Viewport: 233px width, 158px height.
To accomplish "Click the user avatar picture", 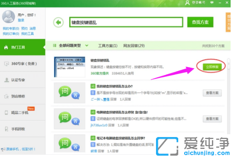I will click(x=8, y=17).
